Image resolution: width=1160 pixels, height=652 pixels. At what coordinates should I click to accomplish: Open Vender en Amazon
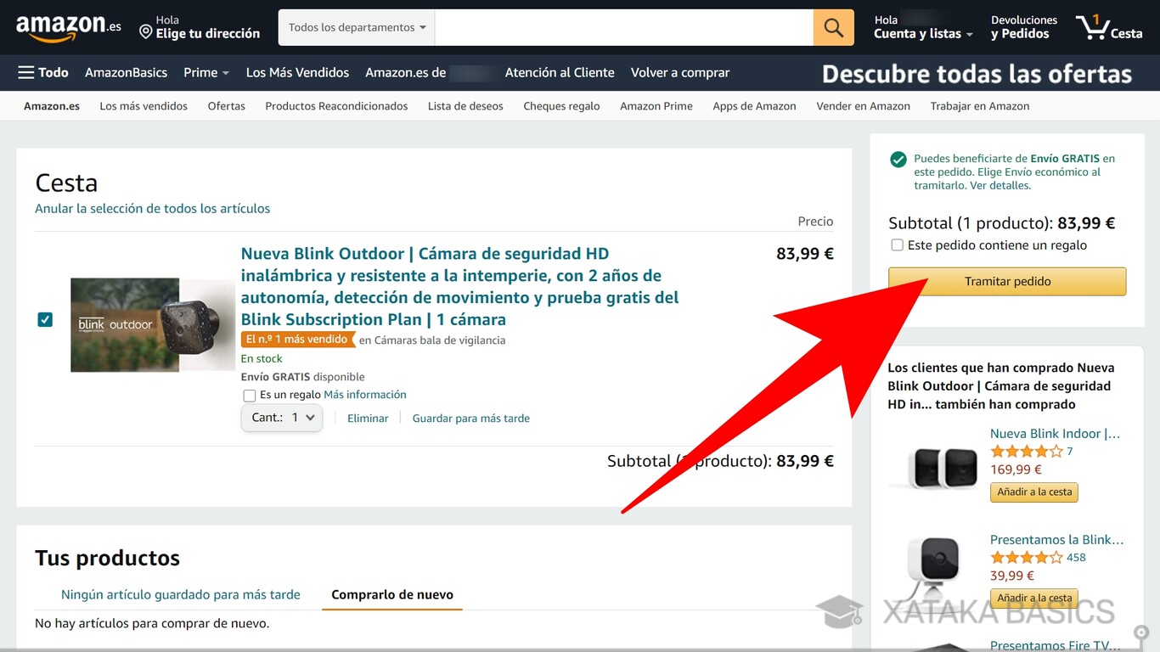[x=863, y=106]
